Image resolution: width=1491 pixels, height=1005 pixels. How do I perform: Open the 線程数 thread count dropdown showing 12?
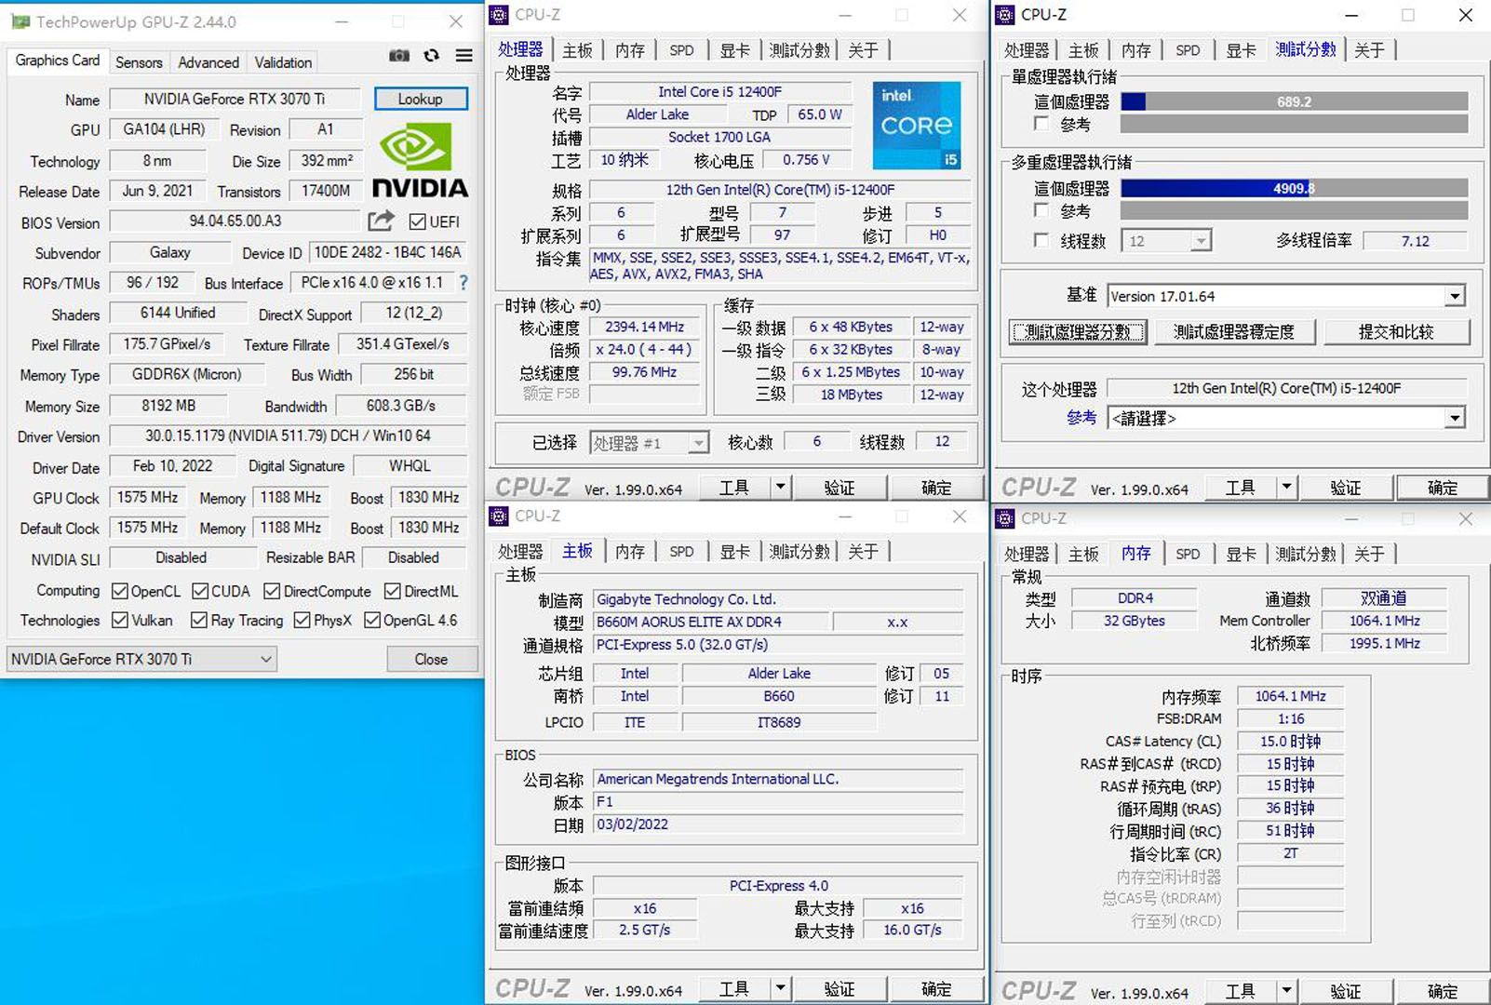(1201, 240)
